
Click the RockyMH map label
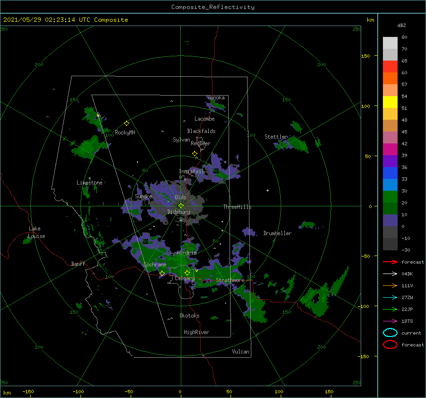[125, 133]
